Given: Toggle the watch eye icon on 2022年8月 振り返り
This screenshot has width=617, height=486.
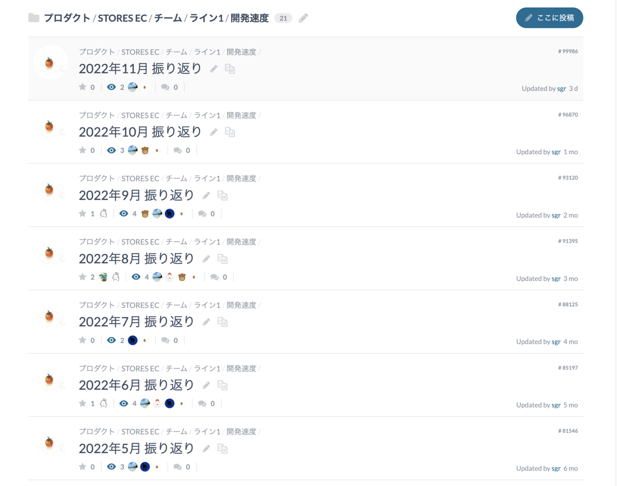Looking at the screenshot, I should point(136,277).
